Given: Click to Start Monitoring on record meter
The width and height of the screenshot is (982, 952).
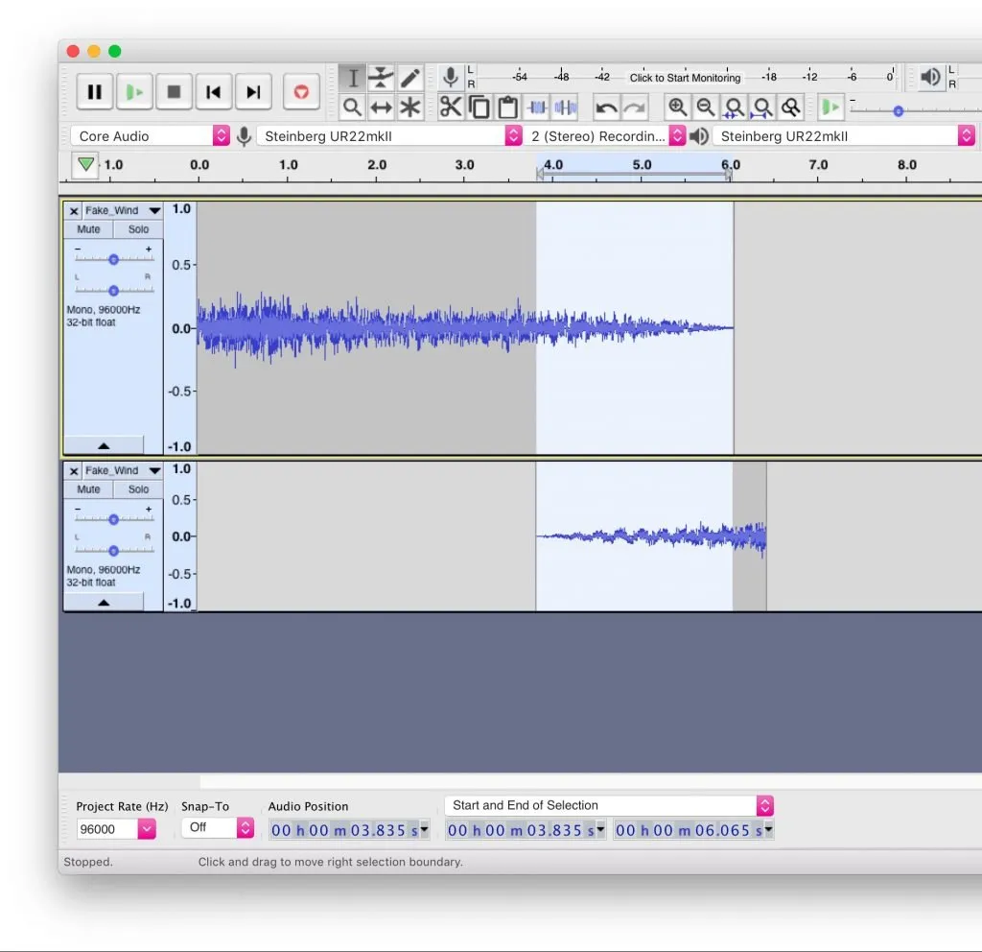Looking at the screenshot, I should tap(685, 78).
